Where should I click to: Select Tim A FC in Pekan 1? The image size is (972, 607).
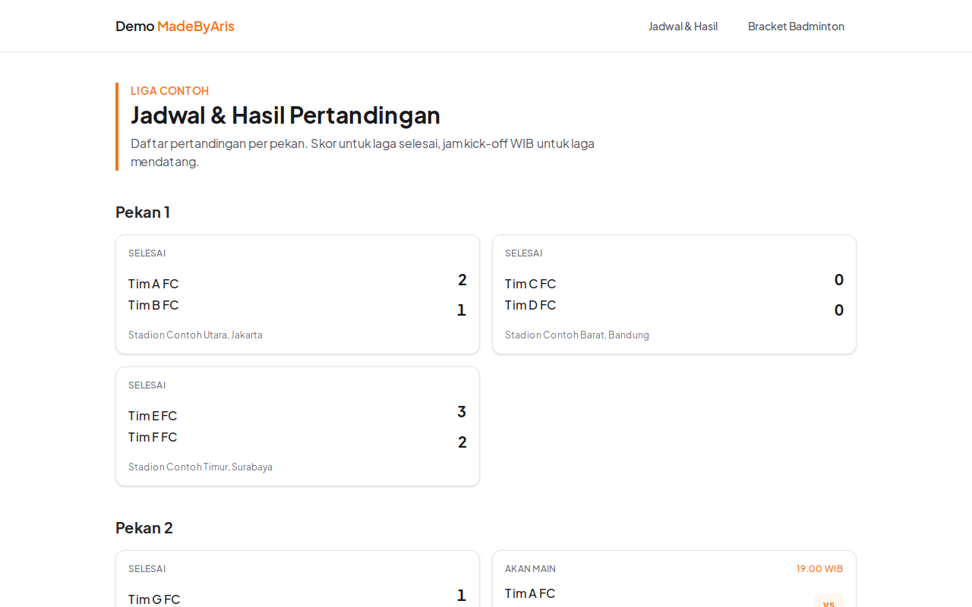click(x=153, y=284)
